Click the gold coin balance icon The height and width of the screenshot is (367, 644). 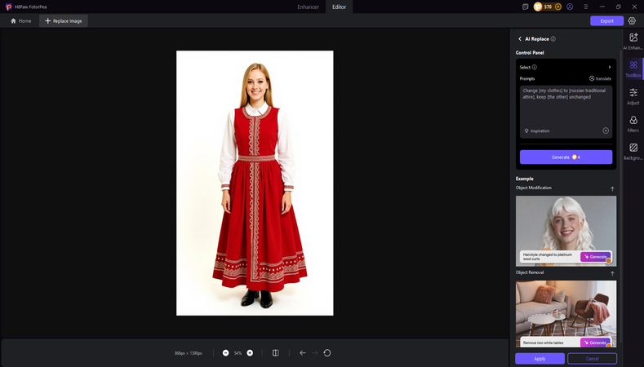point(538,7)
